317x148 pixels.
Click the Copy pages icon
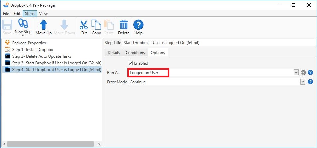pos(96,25)
